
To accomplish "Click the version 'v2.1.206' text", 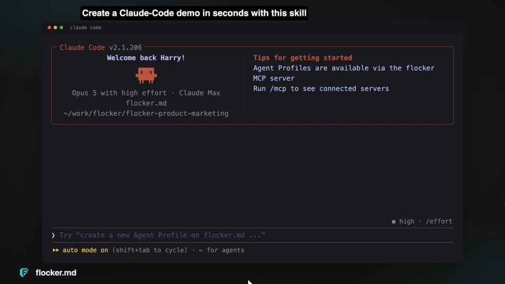I will 126,48.
